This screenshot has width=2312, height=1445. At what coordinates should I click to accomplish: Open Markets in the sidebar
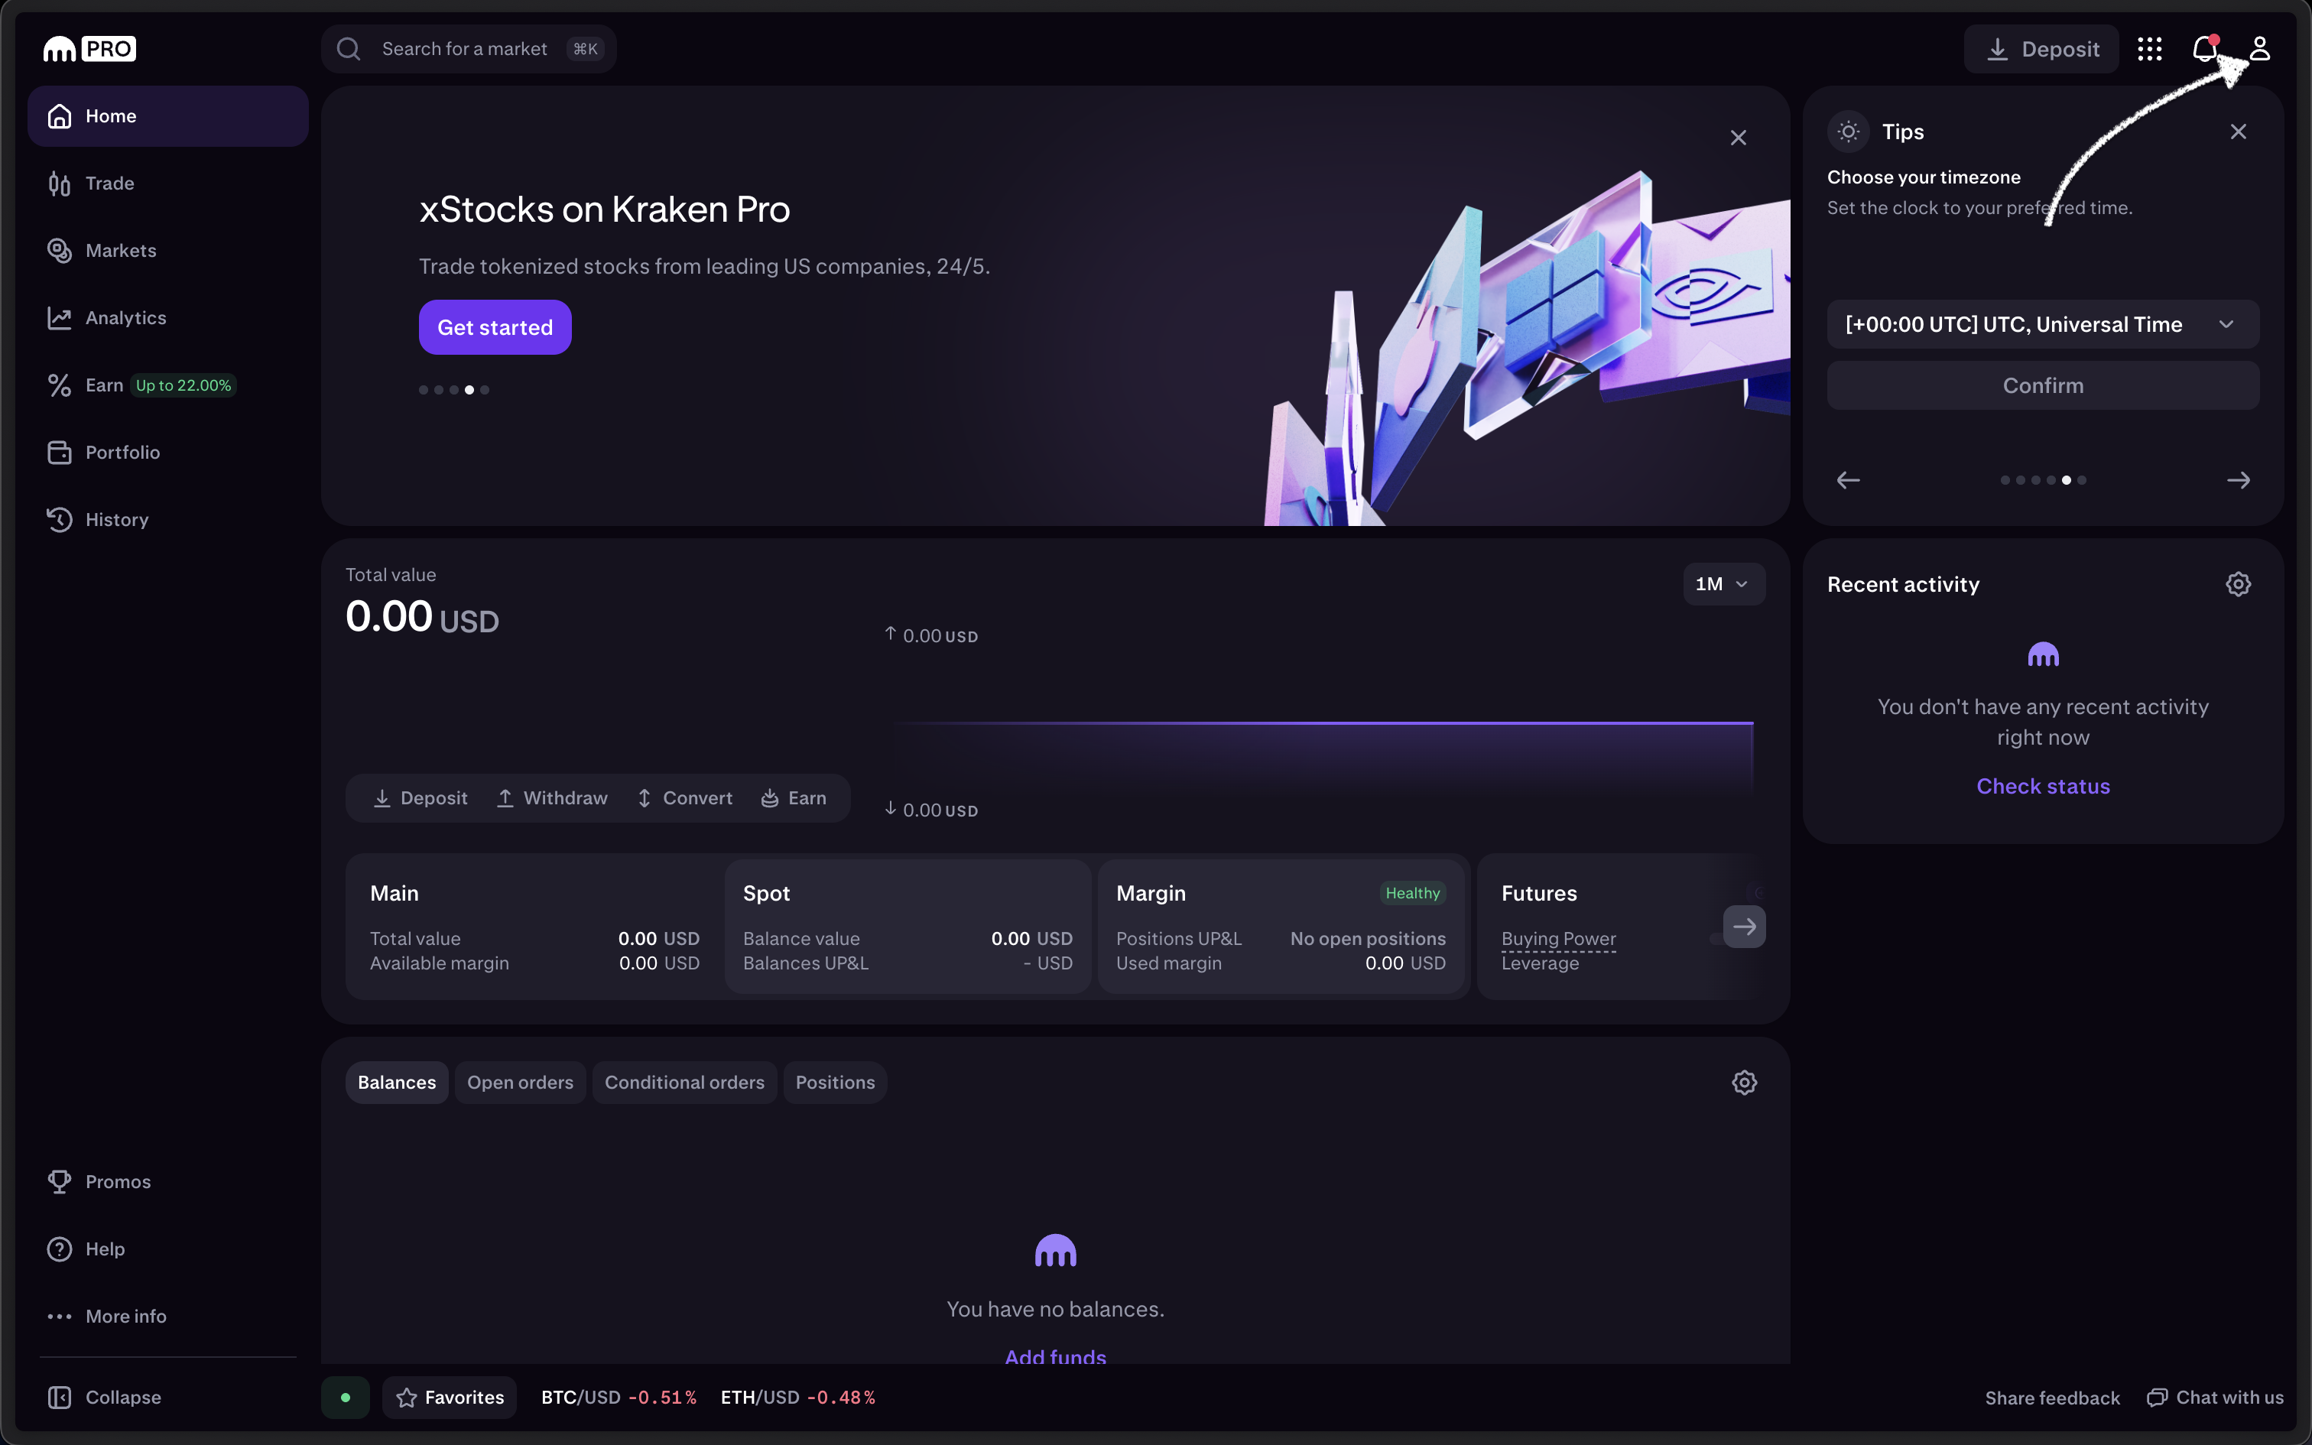click(120, 251)
